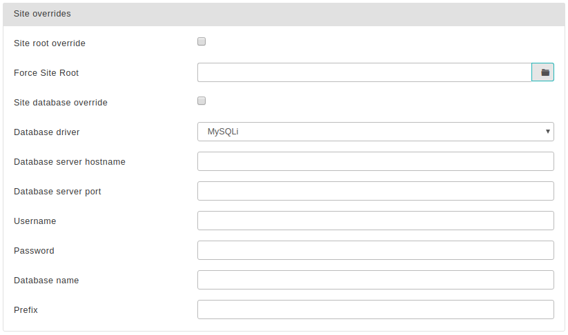568x335 pixels.
Task: Click the Site overrides panel header
Action: [x=284, y=14]
